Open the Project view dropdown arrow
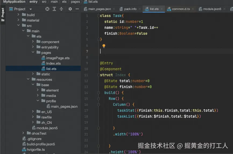This screenshot has width=233, height=154. click(31, 9)
